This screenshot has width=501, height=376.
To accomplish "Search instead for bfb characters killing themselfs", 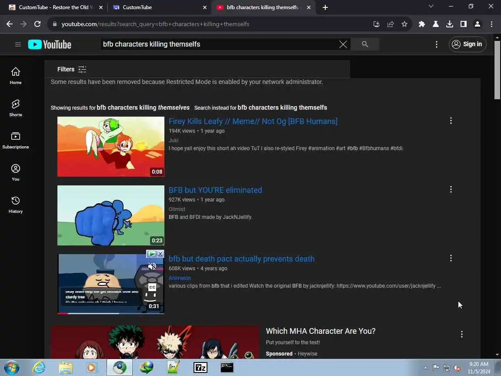I will coord(282,108).
